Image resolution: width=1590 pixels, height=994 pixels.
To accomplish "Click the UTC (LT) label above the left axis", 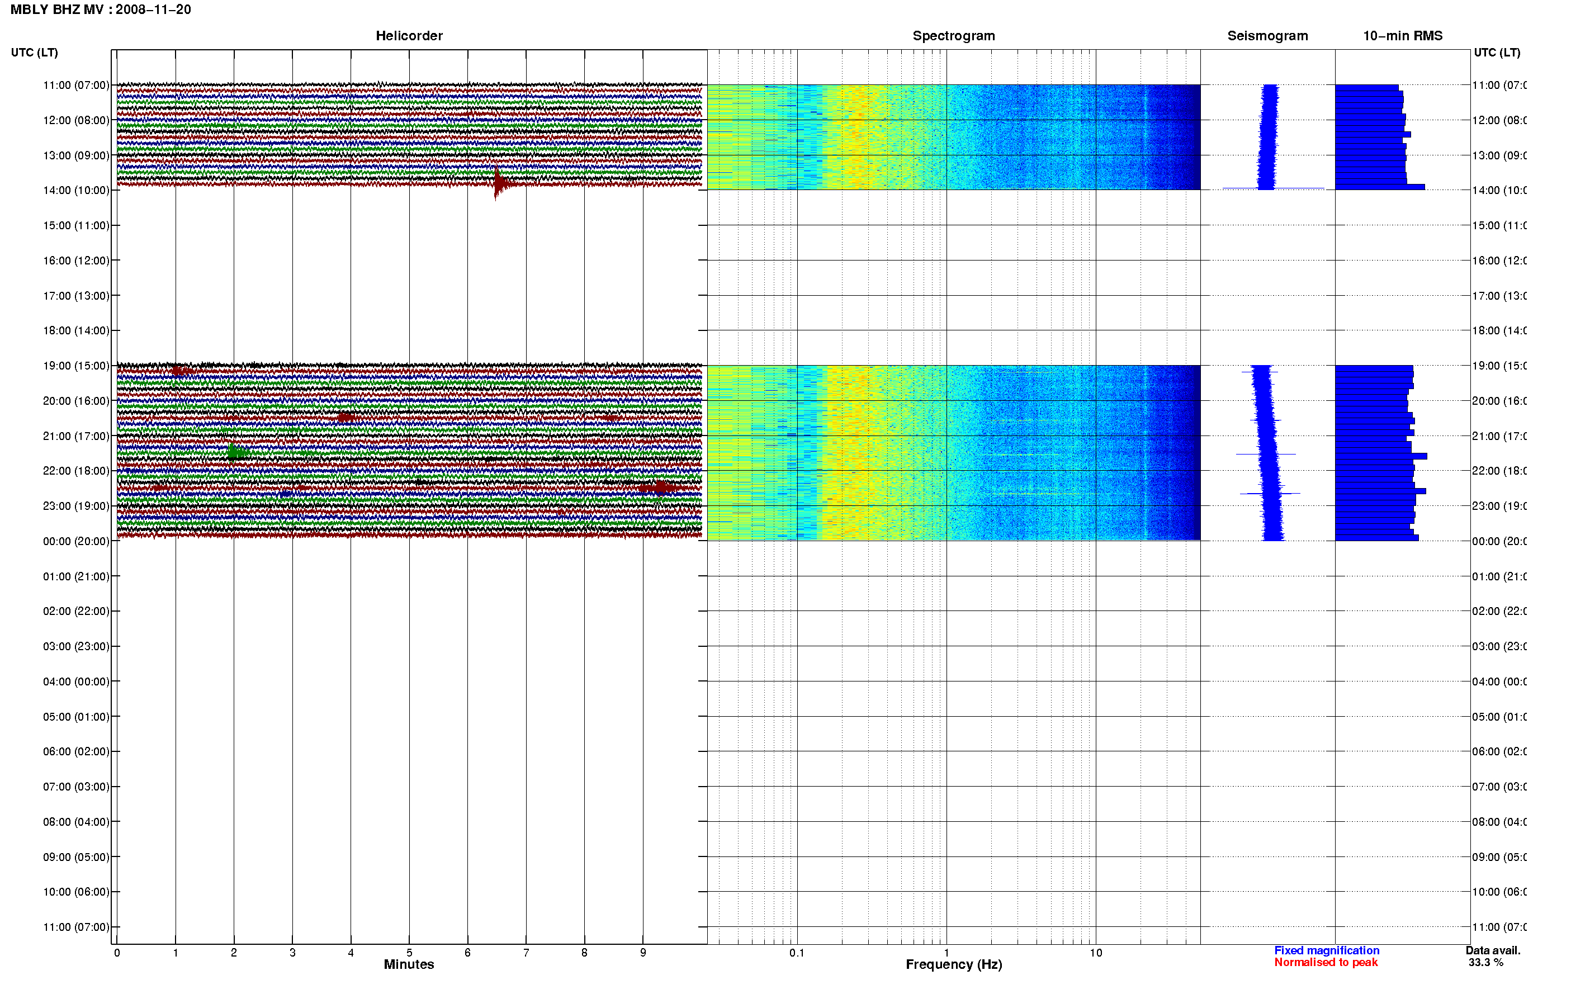I will [x=34, y=53].
